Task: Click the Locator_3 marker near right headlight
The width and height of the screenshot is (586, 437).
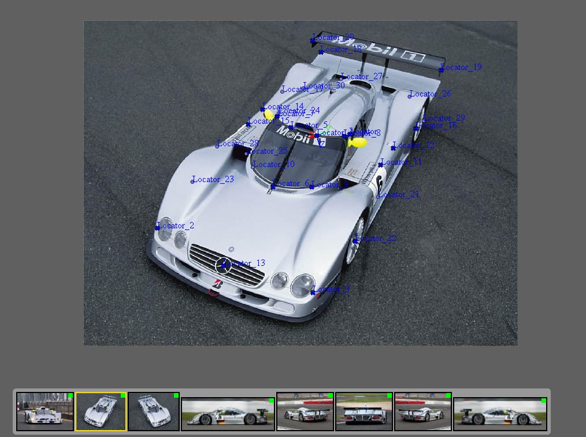Action: [x=313, y=292]
